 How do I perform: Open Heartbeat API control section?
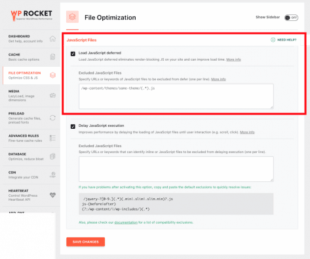[31, 195]
